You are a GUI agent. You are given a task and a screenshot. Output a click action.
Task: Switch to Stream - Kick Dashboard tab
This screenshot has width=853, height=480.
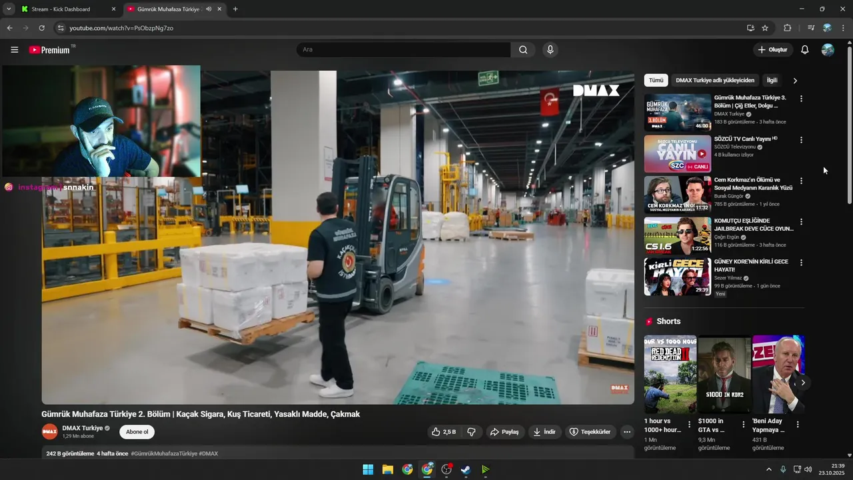(61, 9)
